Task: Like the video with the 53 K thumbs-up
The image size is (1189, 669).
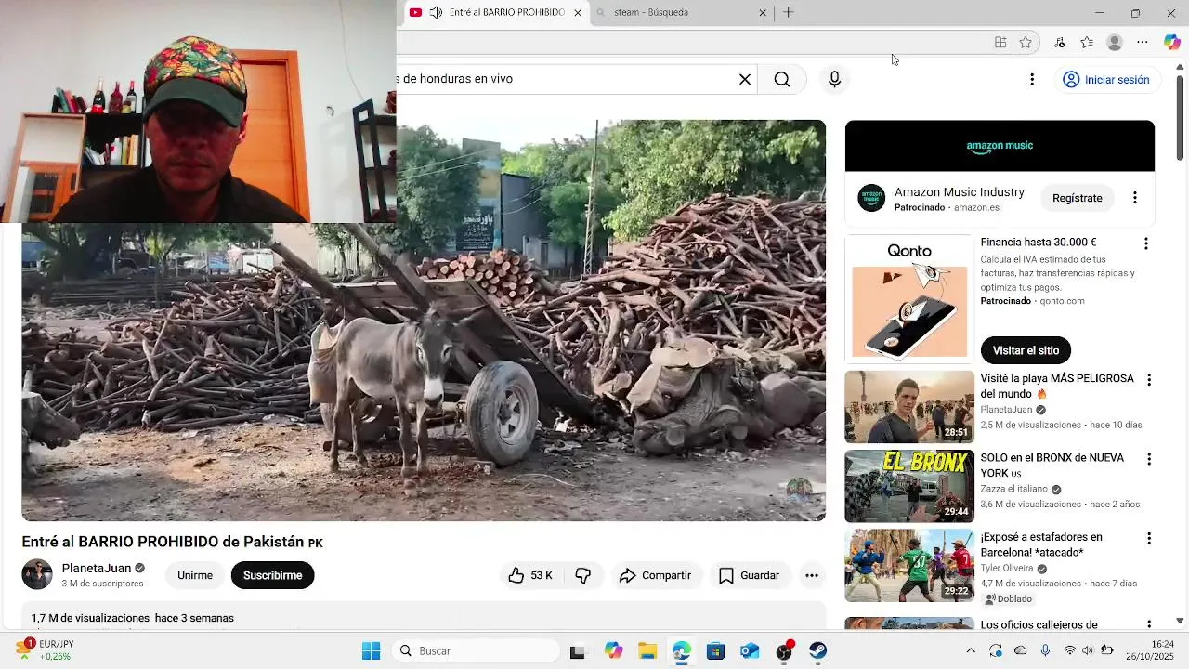Action: pyautogui.click(x=530, y=575)
